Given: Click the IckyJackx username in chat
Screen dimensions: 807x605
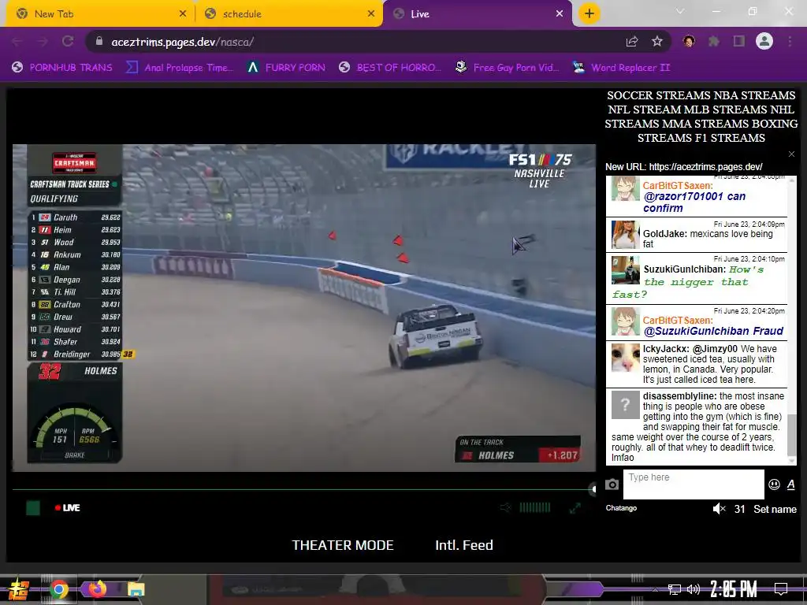Looking at the screenshot, I should 666,349.
